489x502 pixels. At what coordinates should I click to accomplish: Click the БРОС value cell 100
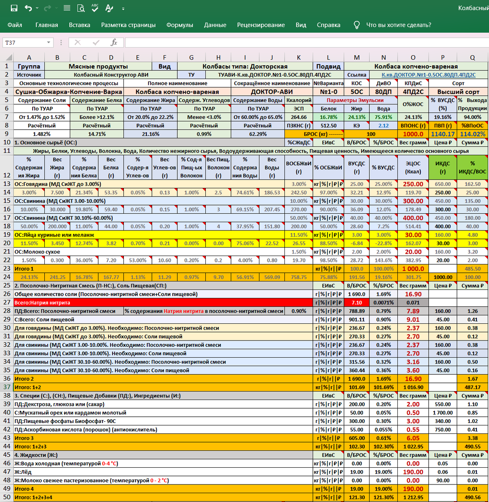(371, 134)
